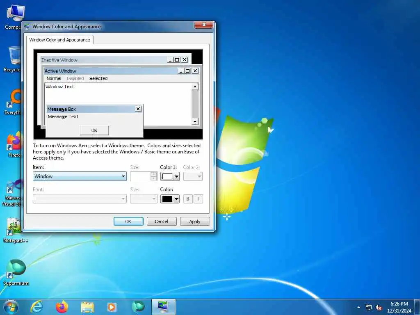Click the item Size spinner field
The width and height of the screenshot is (420, 315).
point(144,176)
